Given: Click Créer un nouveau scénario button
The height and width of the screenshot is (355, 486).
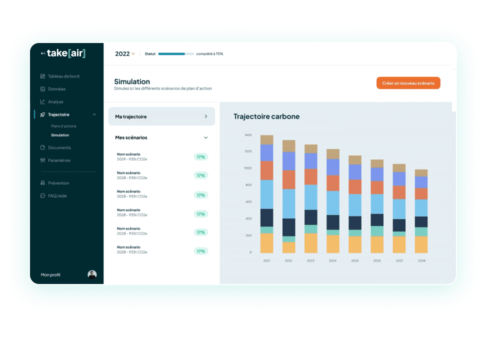Looking at the screenshot, I should 408,83.
